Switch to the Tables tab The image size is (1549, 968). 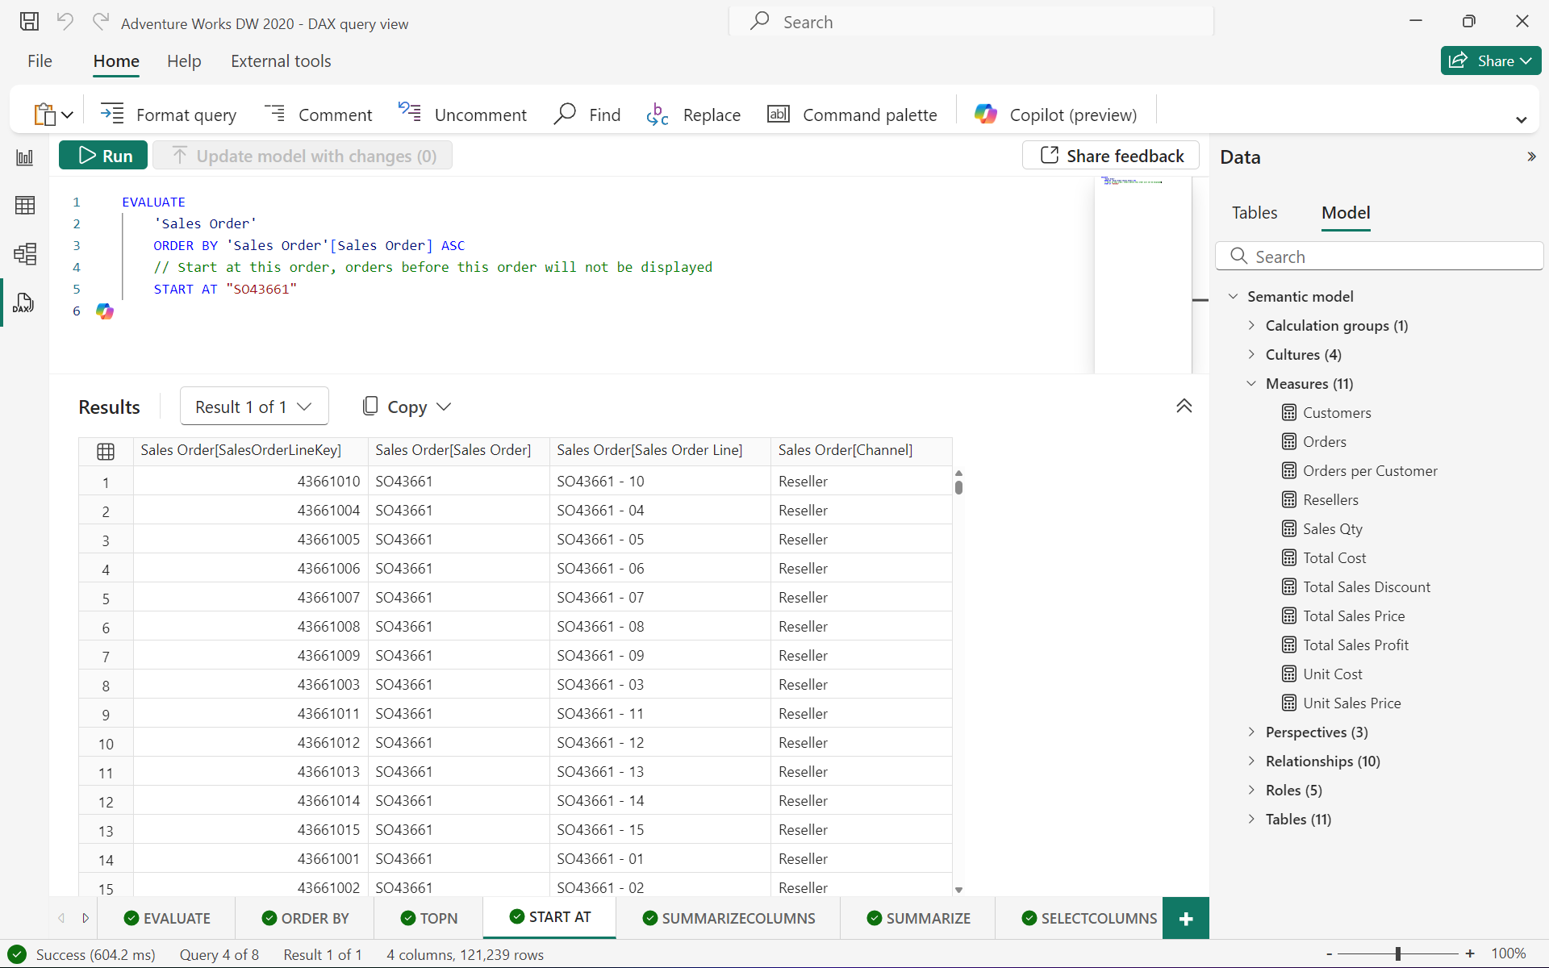pos(1254,212)
